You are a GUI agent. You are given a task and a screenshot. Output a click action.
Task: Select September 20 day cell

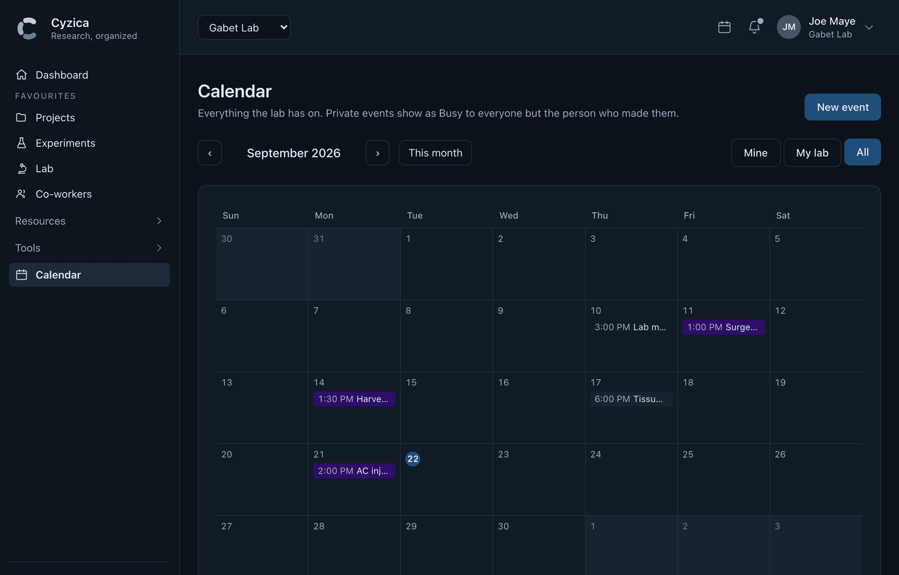click(262, 480)
